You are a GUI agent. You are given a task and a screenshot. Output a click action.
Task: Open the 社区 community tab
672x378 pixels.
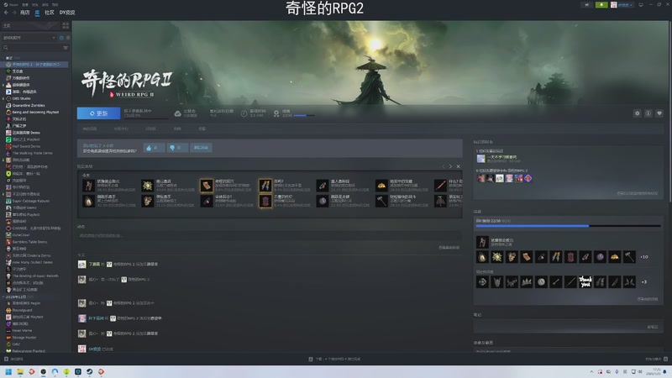50,13
